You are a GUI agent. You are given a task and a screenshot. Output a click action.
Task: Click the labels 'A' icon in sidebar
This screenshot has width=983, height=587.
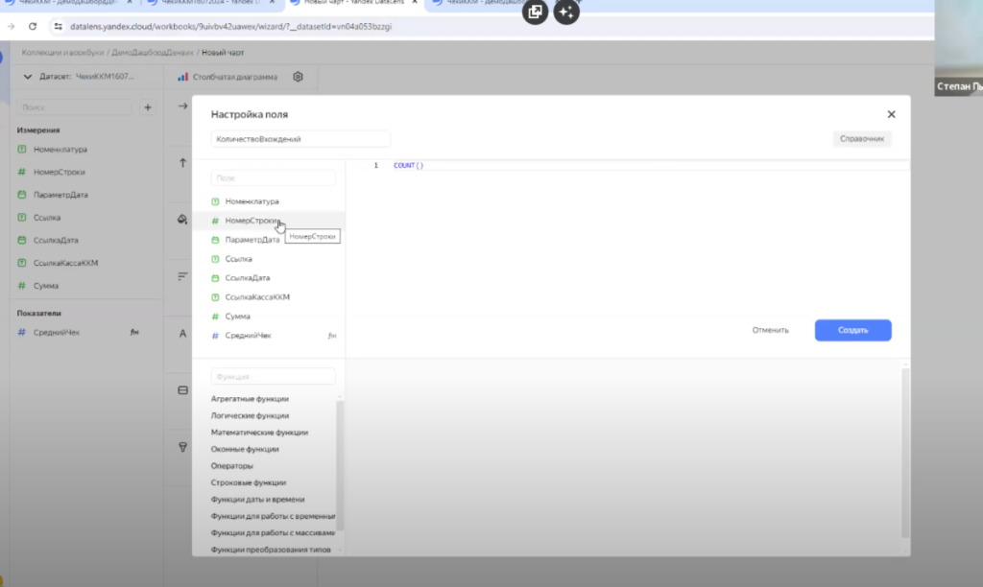182,334
